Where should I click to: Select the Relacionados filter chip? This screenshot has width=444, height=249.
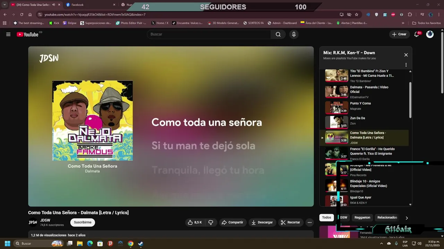(x=387, y=218)
